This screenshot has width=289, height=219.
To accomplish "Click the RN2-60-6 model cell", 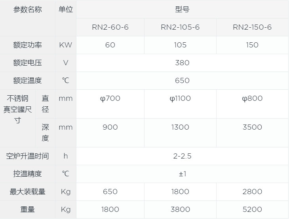I will (x=110, y=27).
